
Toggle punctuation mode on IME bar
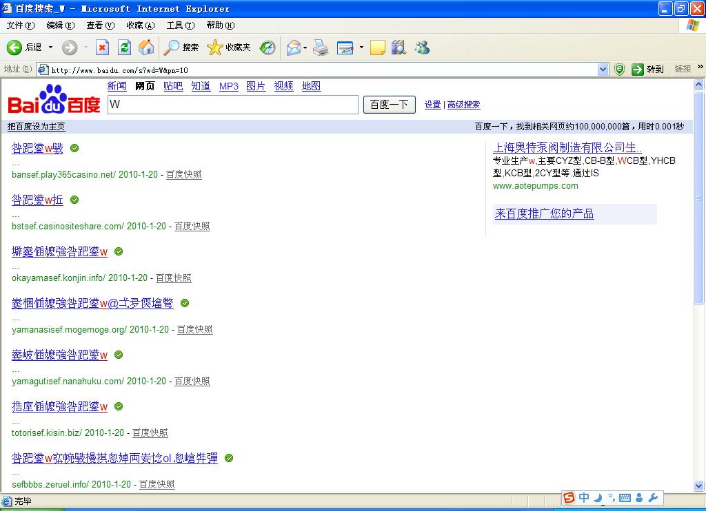pyautogui.click(x=612, y=497)
